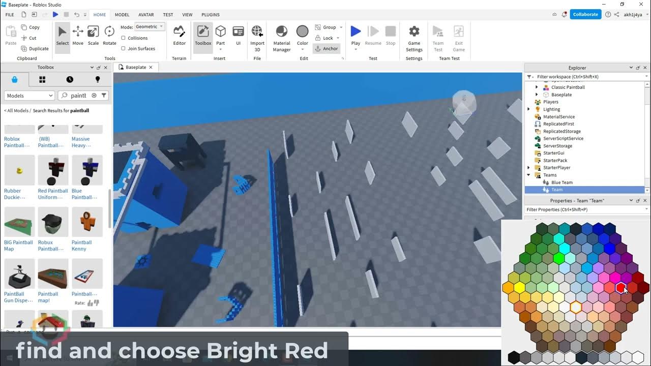651x366 pixels.
Task: Expand the Lock dropdown arrow
Action: coord(338,38)
